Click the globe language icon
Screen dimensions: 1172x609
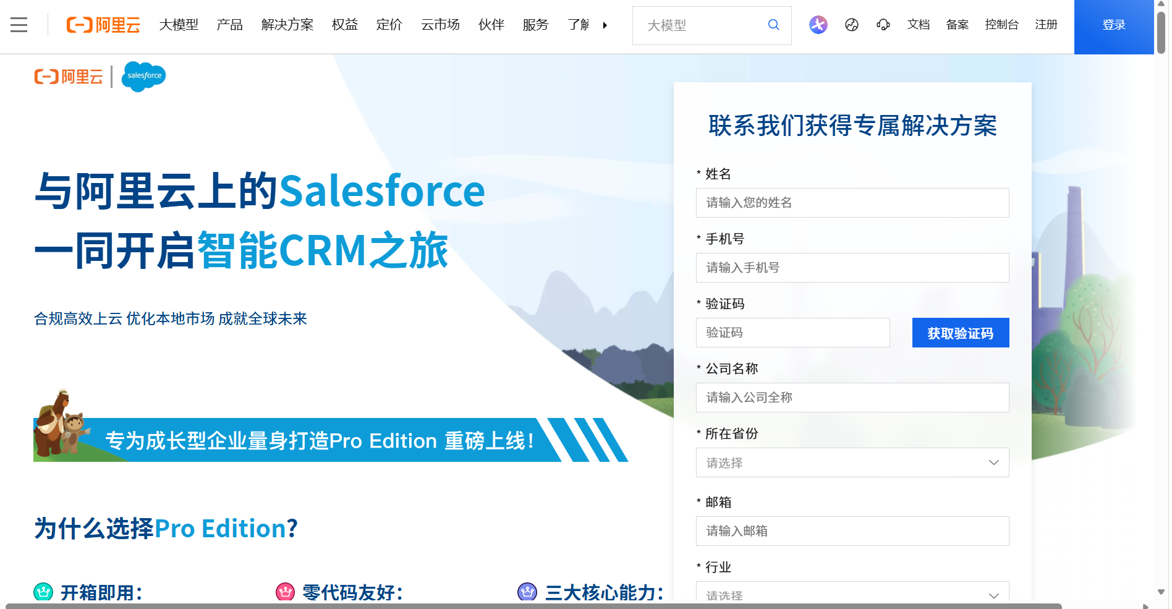[851, 25]
